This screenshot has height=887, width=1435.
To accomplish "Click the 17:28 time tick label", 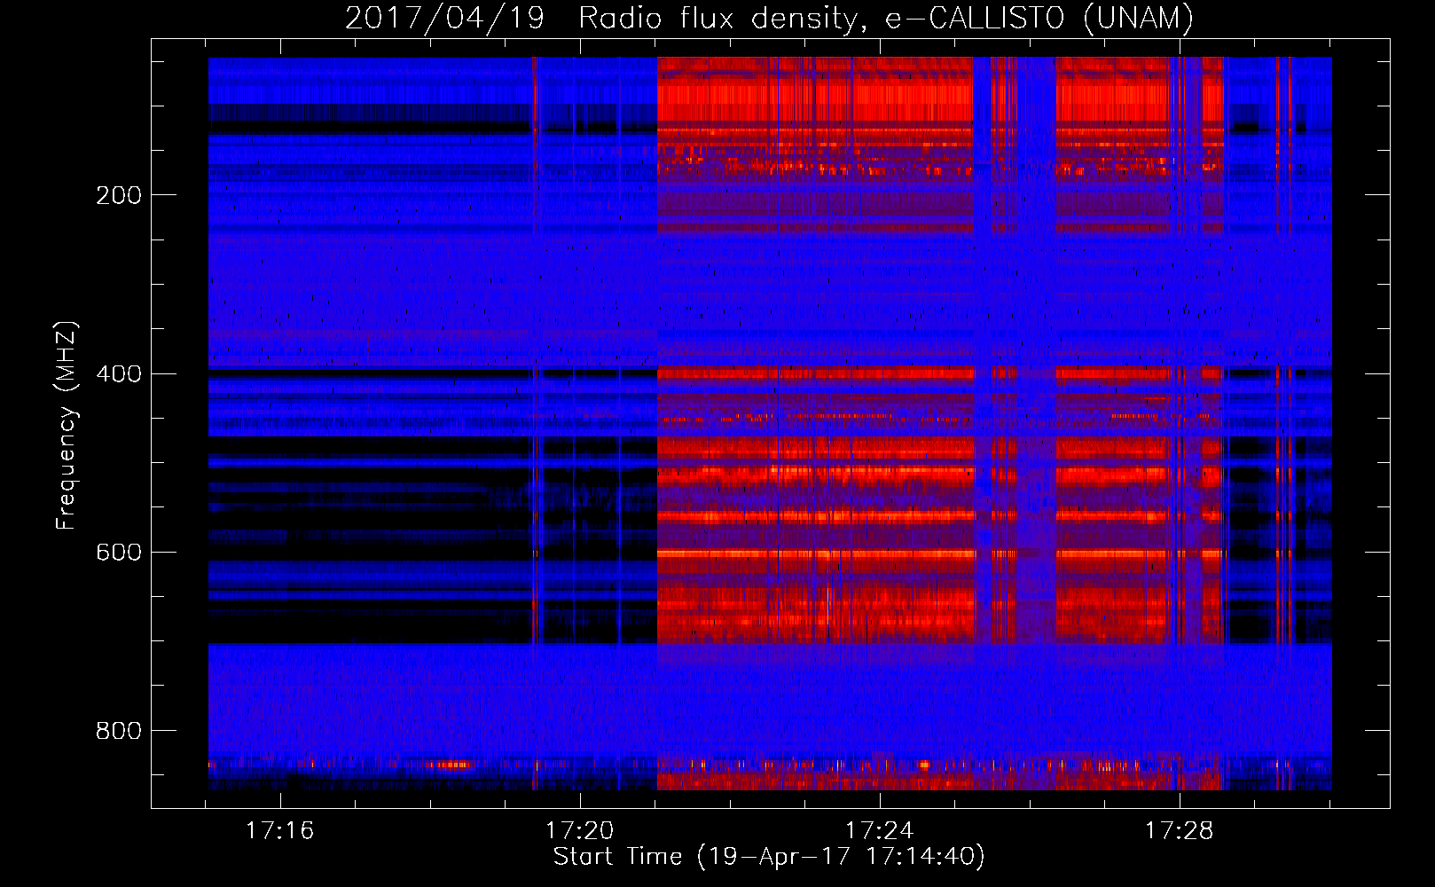I will point(1179,831).
